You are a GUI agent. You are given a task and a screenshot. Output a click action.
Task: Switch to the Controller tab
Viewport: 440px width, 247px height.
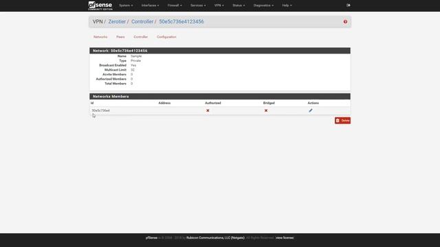coord(140,37)
